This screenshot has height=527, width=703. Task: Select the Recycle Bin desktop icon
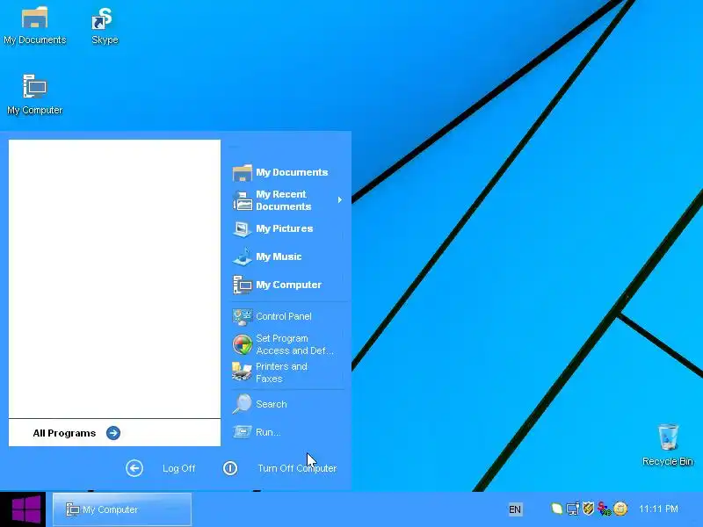point(668,445)
